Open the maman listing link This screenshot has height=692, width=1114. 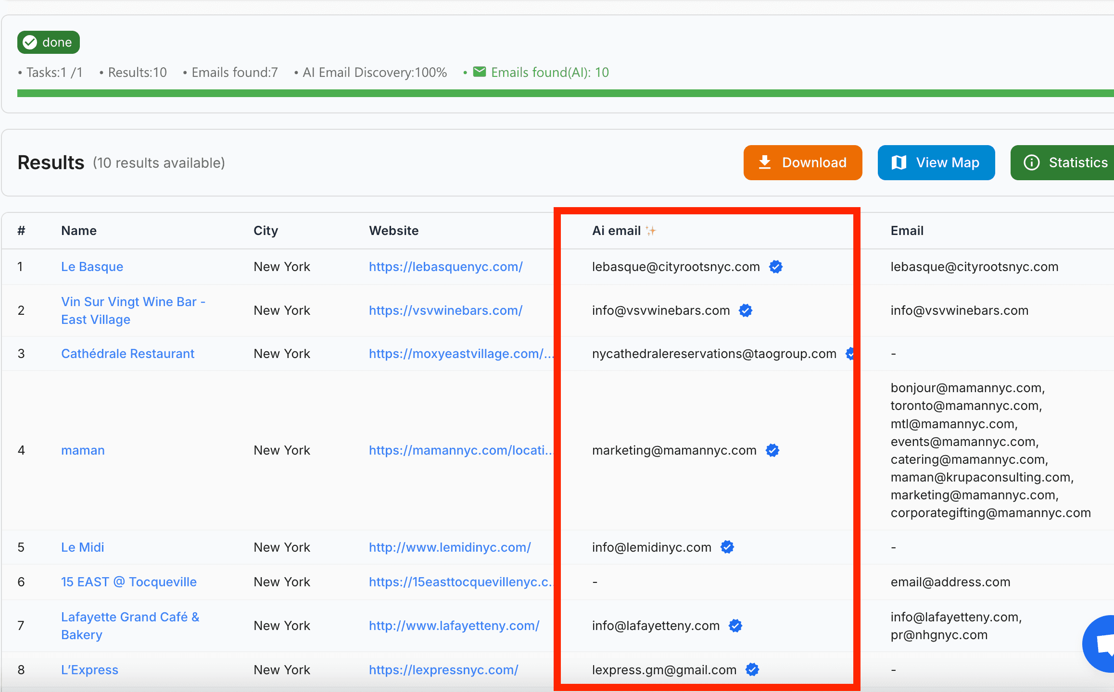83,450
